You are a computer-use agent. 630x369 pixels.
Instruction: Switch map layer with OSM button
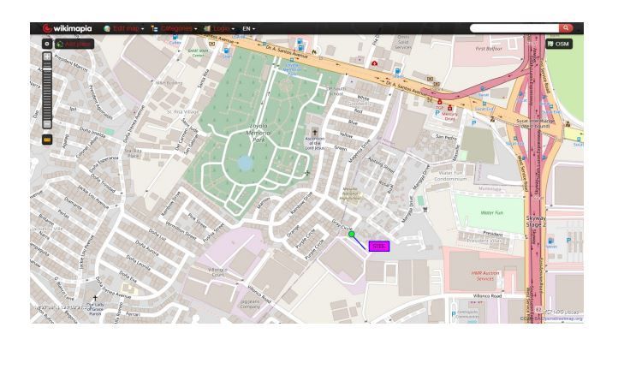pos(558,44)
